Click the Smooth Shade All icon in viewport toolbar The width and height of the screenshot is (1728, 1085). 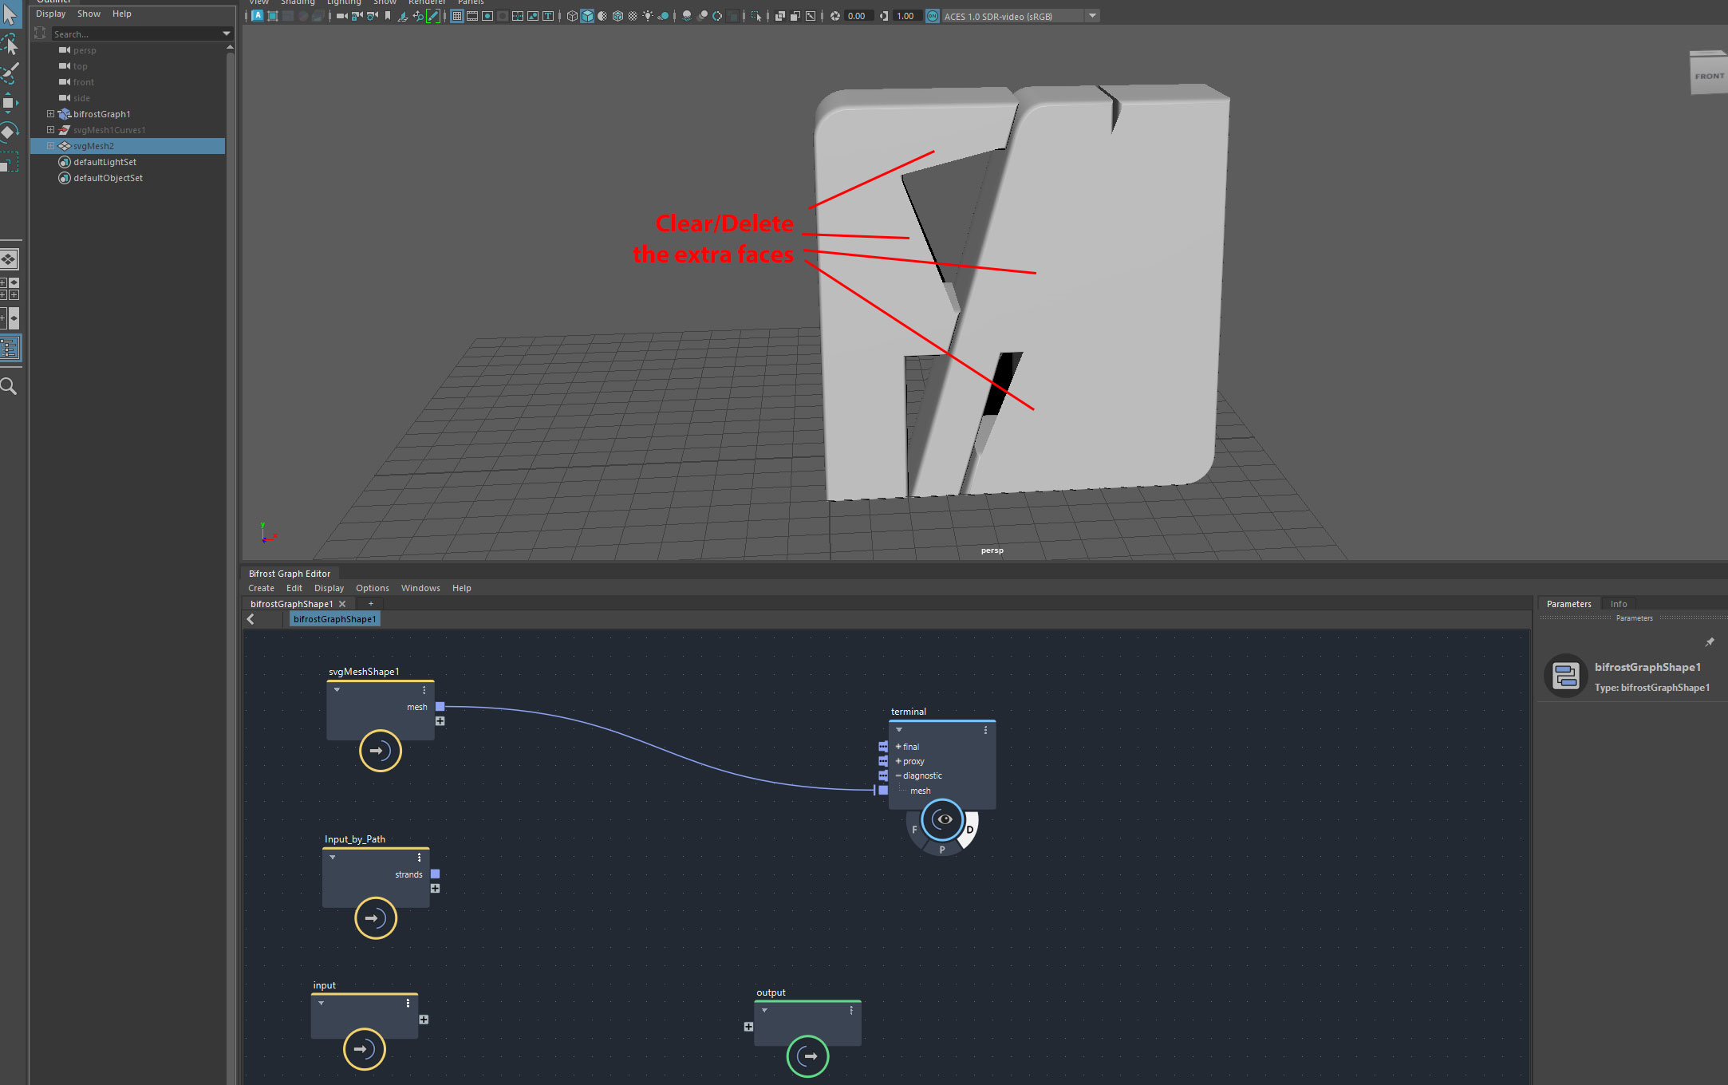click(x=587, y=15)
